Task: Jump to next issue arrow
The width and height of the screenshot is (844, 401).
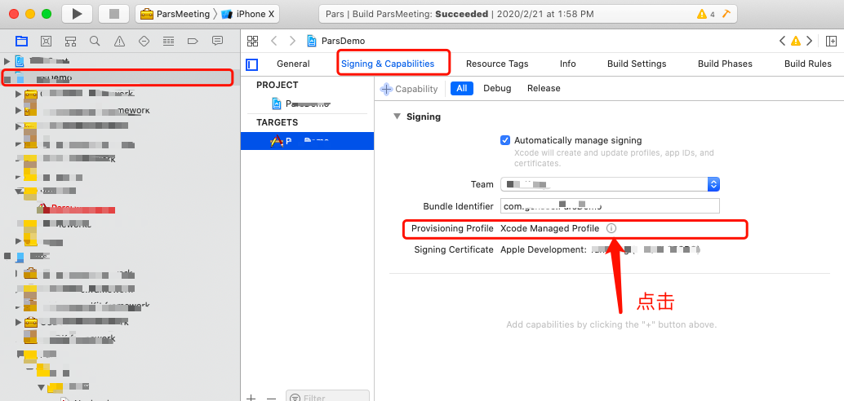Action: coord(808,41)
